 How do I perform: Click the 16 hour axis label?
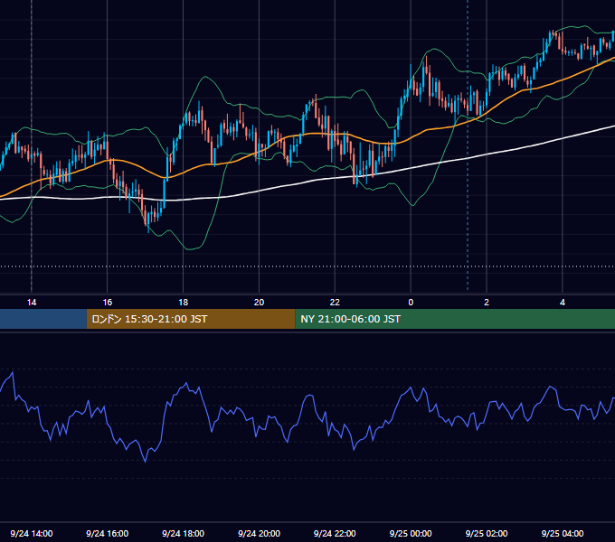coord(107,303)
